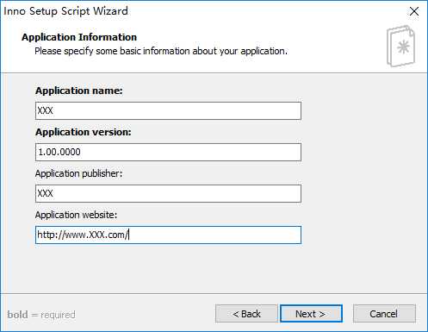Screen dimensions: 428x332
Task: Click the script wizard document icon
Action: 400,47
